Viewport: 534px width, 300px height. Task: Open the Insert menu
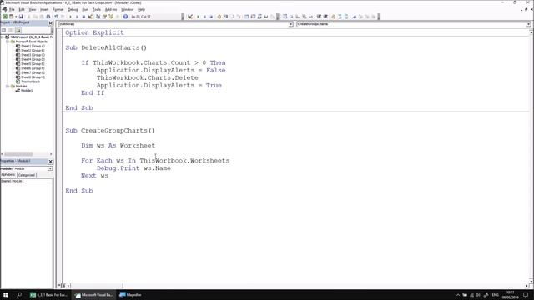click(44, 9)
